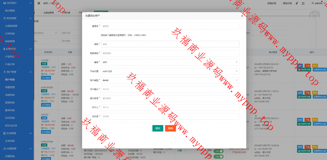Click the notification bell icon
The image size is (327, 160).
297,3
